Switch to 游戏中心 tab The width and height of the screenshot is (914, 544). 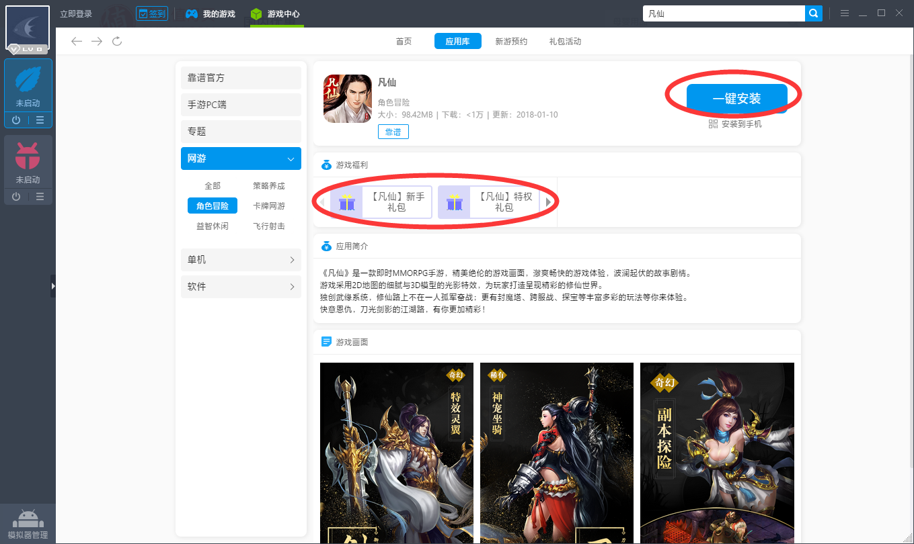pyautogui.click(x=275, y=13)
